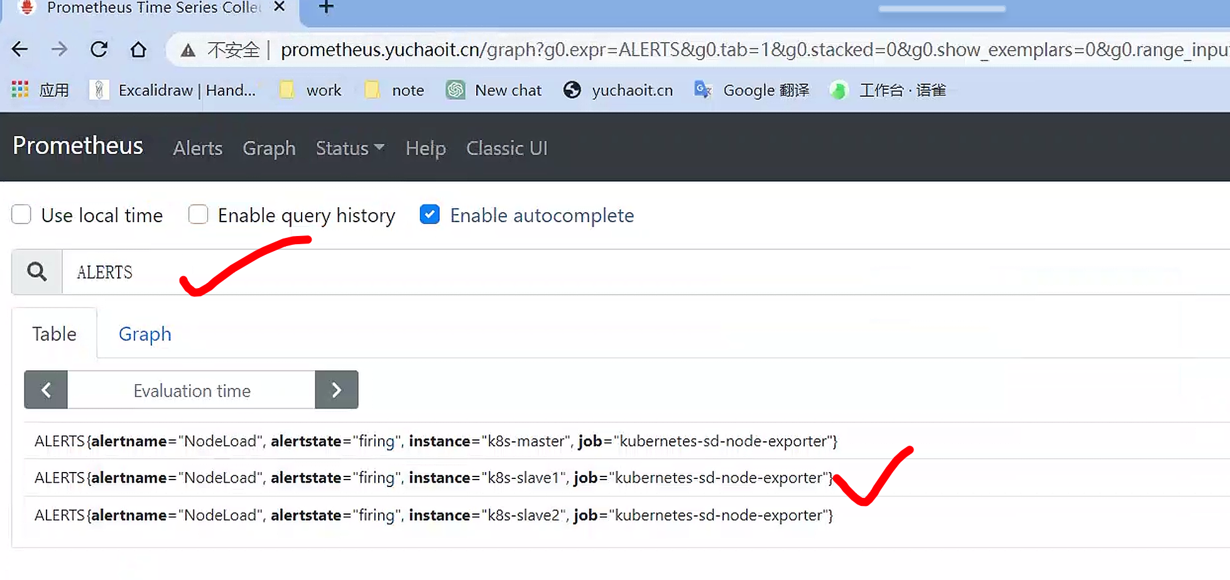Screen dimensions: 1230x580
Task: Open Alerts page in navbar
Action: click(x=198, y=148)
